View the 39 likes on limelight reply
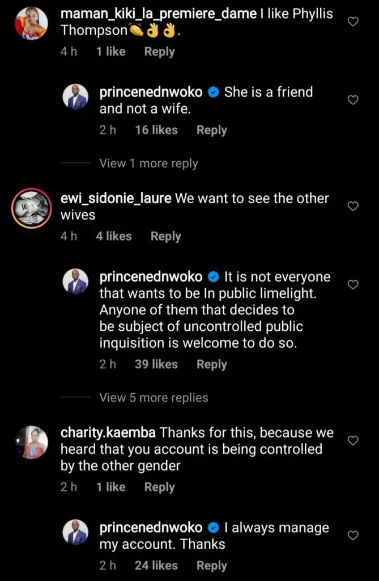 click(x=156, y=364)
